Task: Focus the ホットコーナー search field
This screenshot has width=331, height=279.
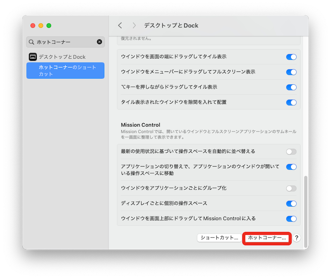Action: [65, 42]
